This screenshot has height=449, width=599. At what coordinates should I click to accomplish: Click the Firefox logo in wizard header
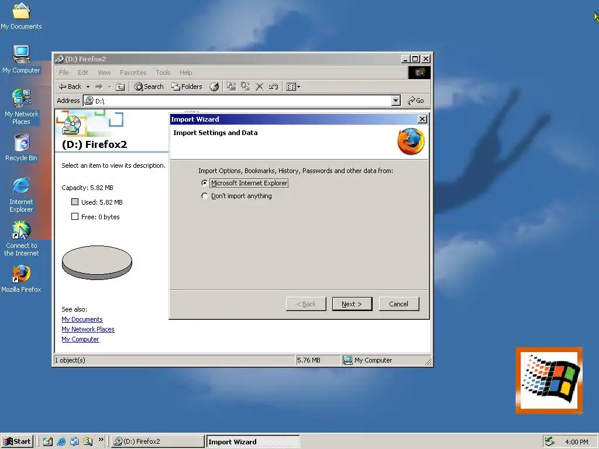pyautogui.click(x=411, y=141)
